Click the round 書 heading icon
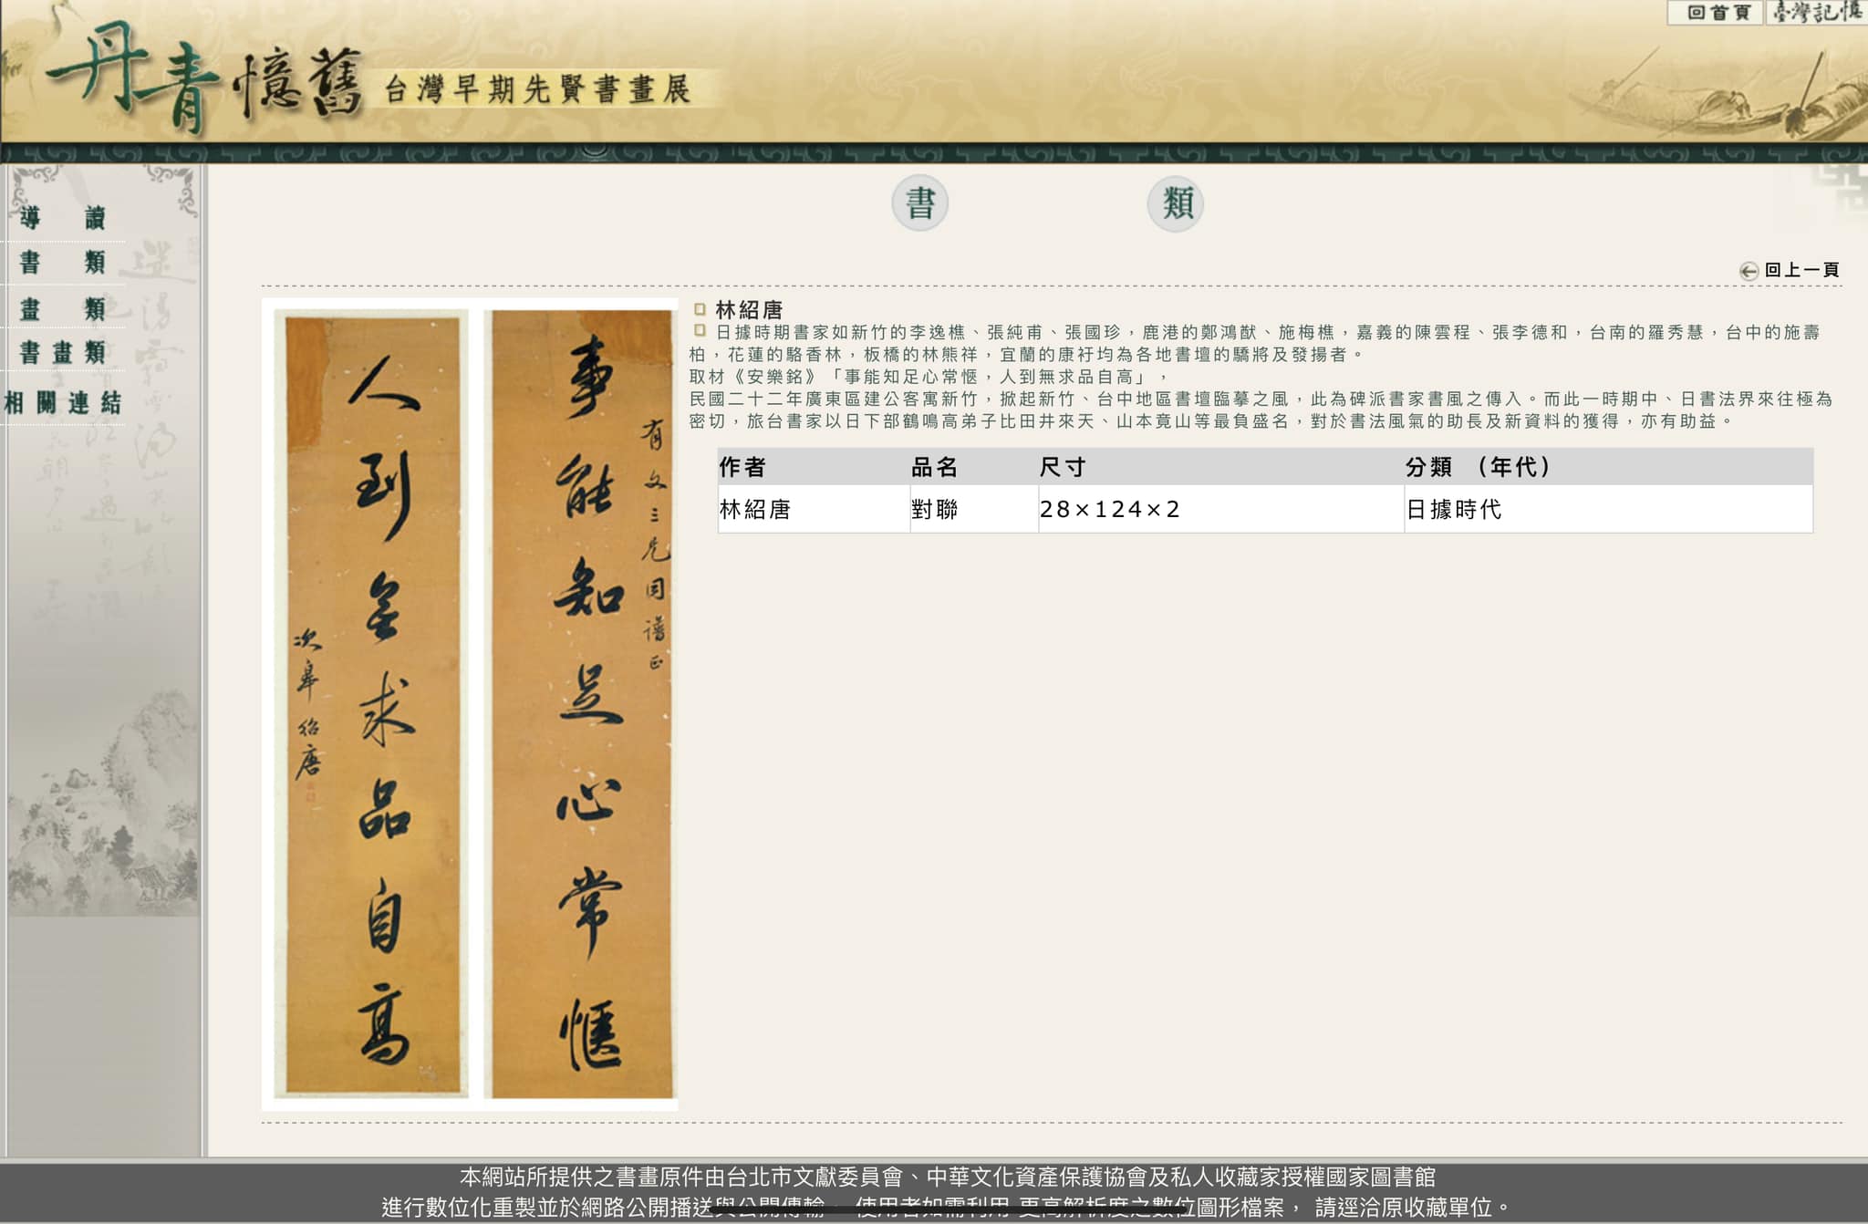This screenshot has height=1224, width=1868. pyautogui.click(x=920, y=202)
